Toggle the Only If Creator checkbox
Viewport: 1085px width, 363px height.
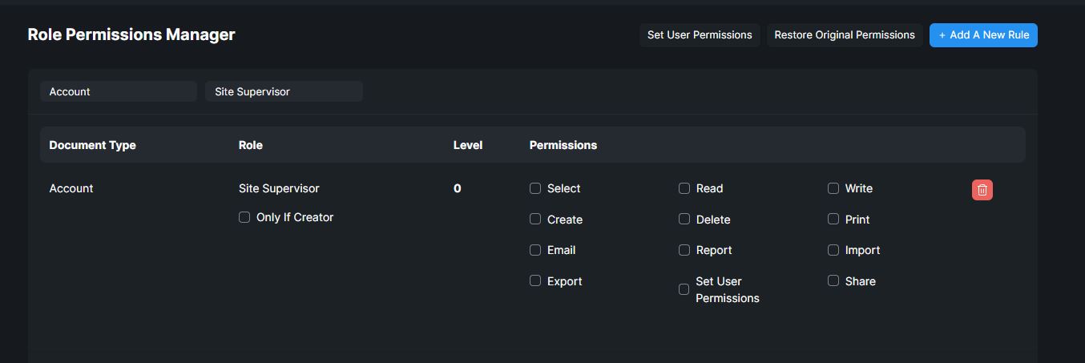[x=244, y=217]
